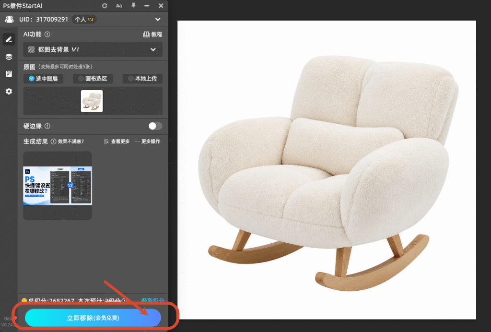
Task: Open settings gear in sidebar
Action: (x=9, y=92)
